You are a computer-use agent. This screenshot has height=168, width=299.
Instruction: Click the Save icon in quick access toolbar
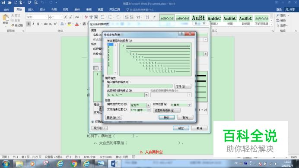(3, 3)
